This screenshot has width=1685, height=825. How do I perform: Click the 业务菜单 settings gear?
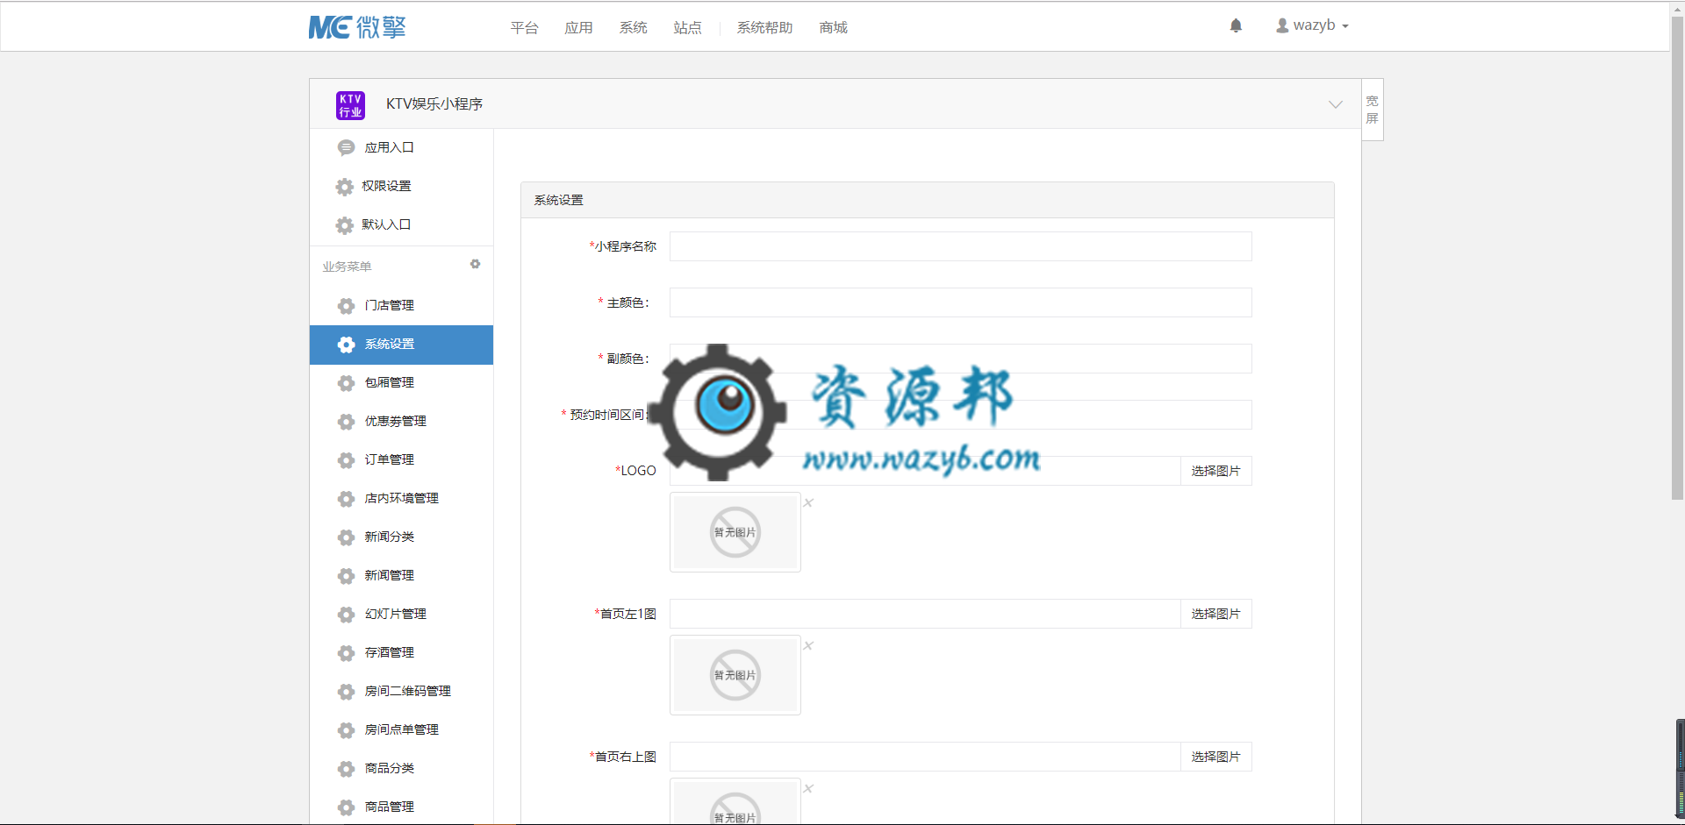(475, 264)
